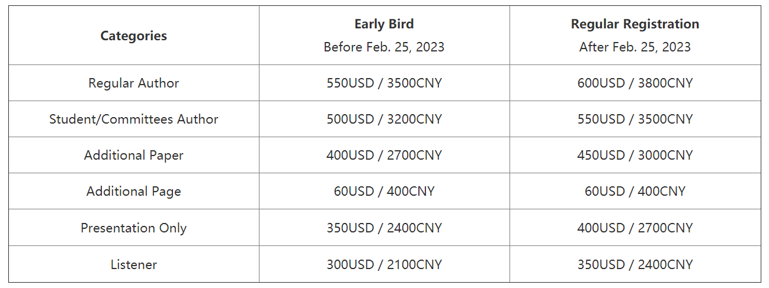Screen dimensions: 769x288
Task: Select the After Feb. 25, 2023 text
Action: [x=635, y=47]
